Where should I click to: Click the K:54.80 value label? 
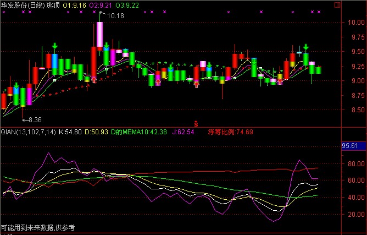[x=70, y=132]
